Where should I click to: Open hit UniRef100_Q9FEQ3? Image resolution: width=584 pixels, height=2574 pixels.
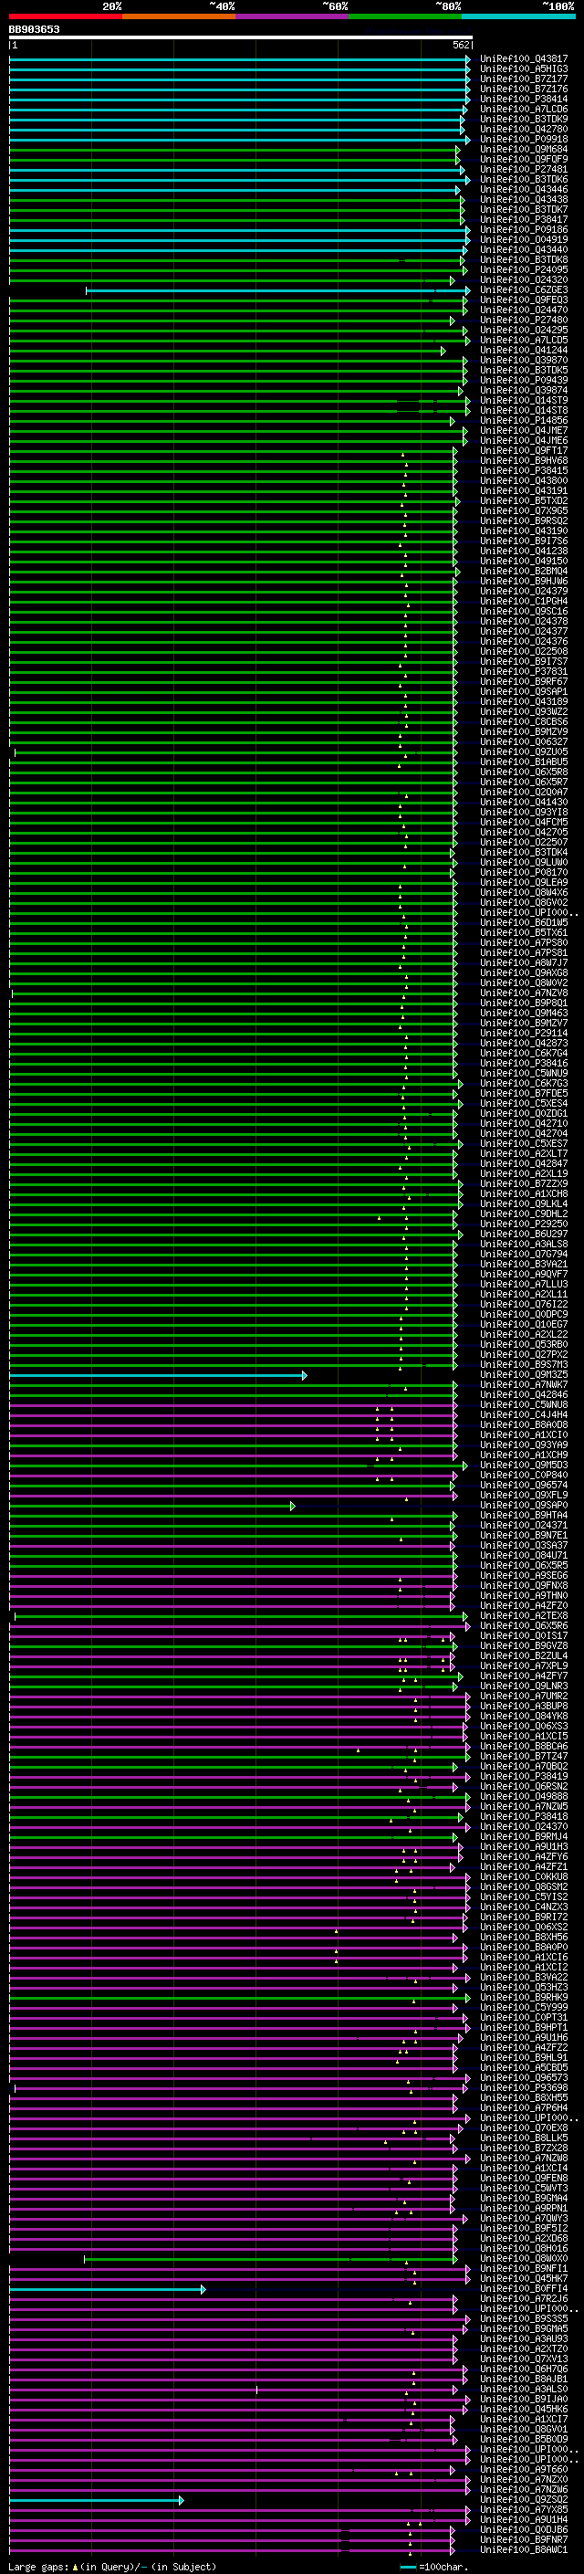[x=524, y=299]
